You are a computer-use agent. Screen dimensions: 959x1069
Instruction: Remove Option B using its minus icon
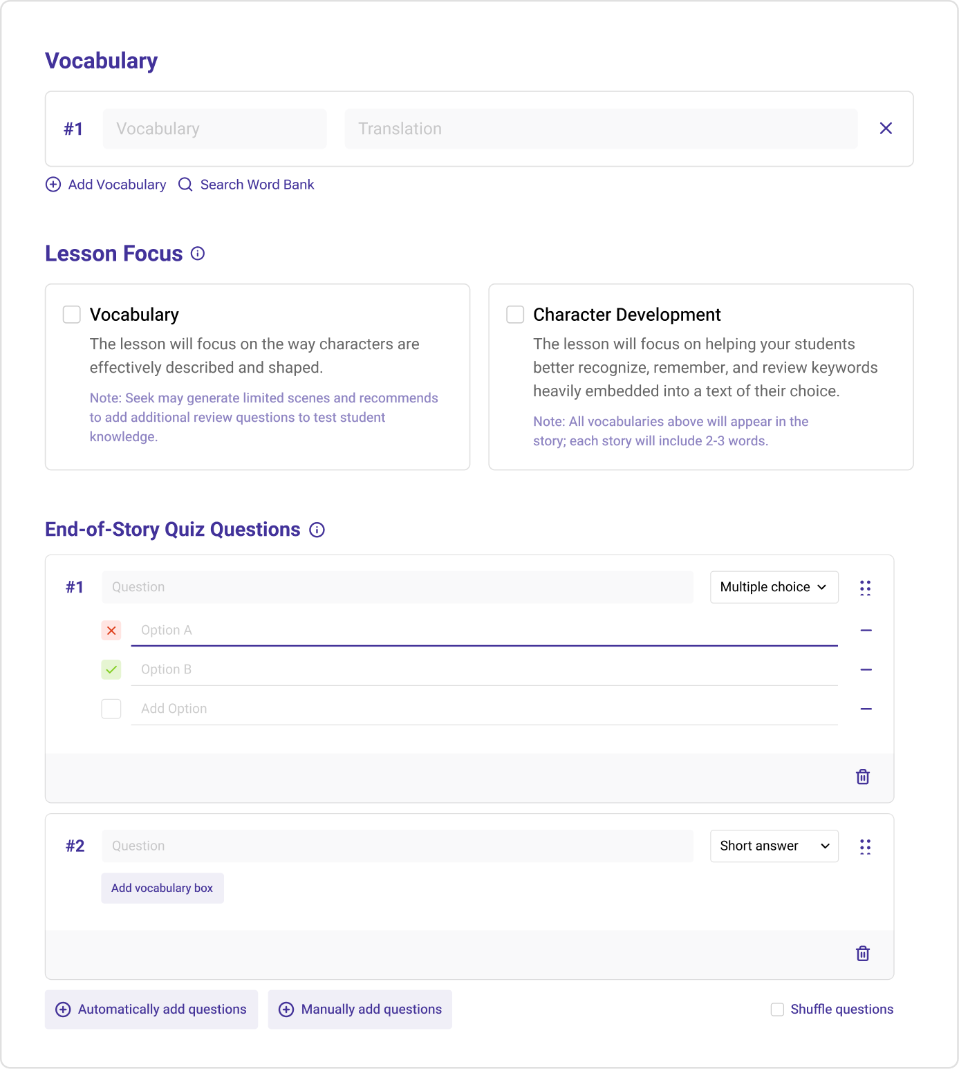tap(866, 670)
